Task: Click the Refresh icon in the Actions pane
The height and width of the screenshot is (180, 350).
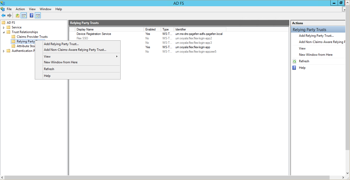Action: click(x=294, y=61)
